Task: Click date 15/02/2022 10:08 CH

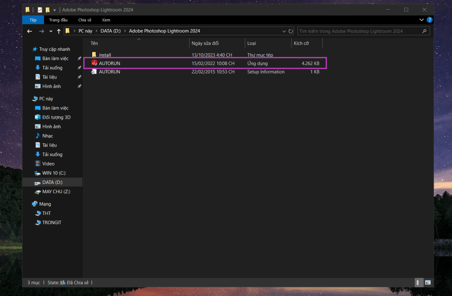Action: pyautogui.click(x=213, y=63)
